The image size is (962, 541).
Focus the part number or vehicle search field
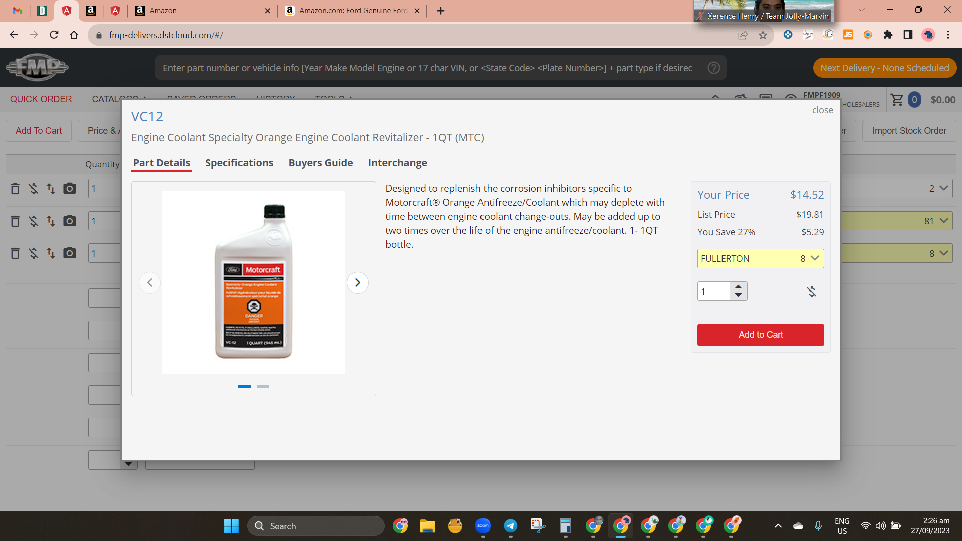(428, 68)
